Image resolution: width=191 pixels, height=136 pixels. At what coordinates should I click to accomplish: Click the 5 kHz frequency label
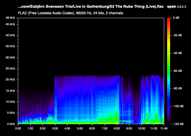pos(11,113)
